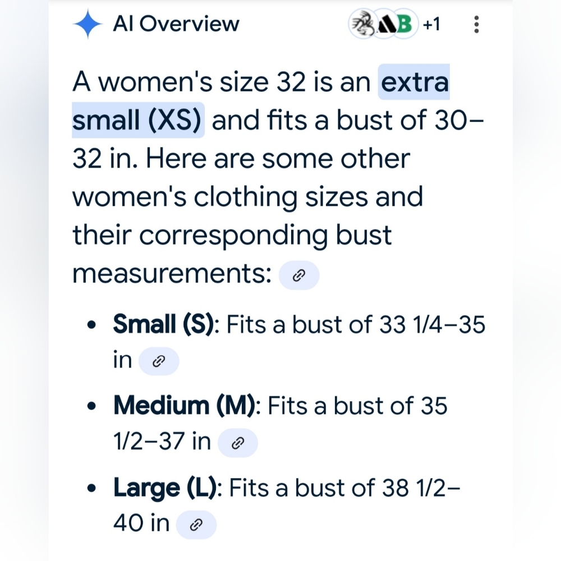Image resolution: width=561 pixels, height=561 pixels.
Task: Click the highlighted 'small (XS)' text
Action: 138,120
